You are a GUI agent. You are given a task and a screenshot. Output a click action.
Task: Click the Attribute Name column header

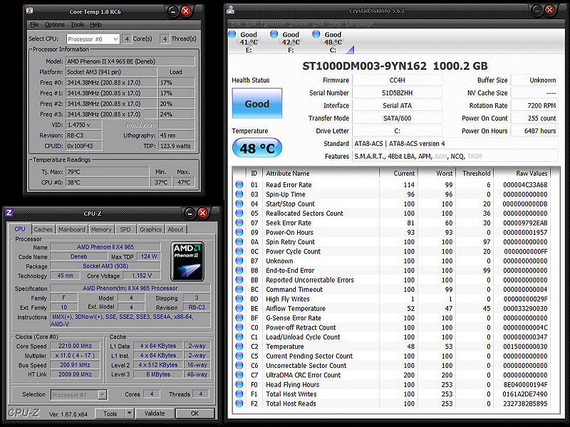pos(288,173)
